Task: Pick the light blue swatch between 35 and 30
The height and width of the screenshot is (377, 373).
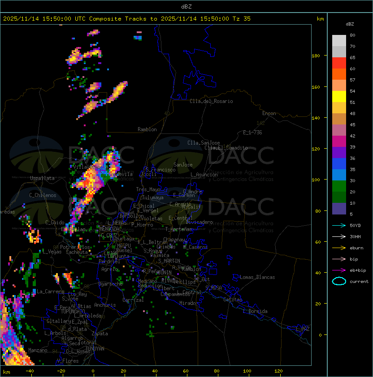Action: tap(339, 175)
